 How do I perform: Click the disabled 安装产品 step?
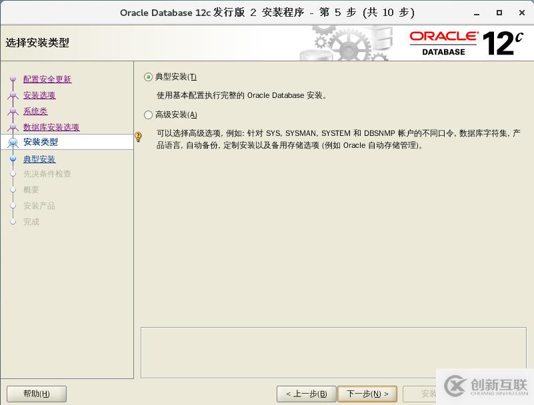click(39, 206)
